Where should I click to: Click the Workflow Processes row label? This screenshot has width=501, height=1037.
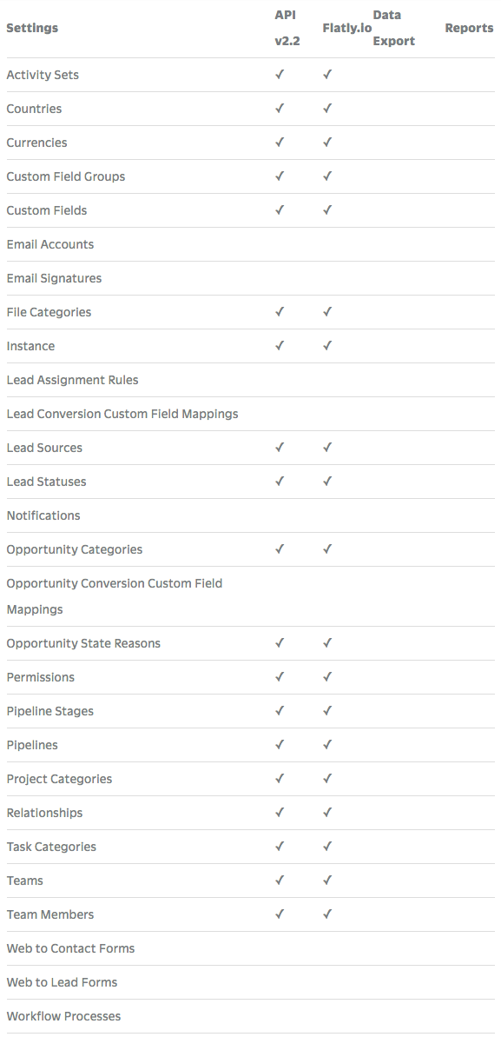point(64,1016)
